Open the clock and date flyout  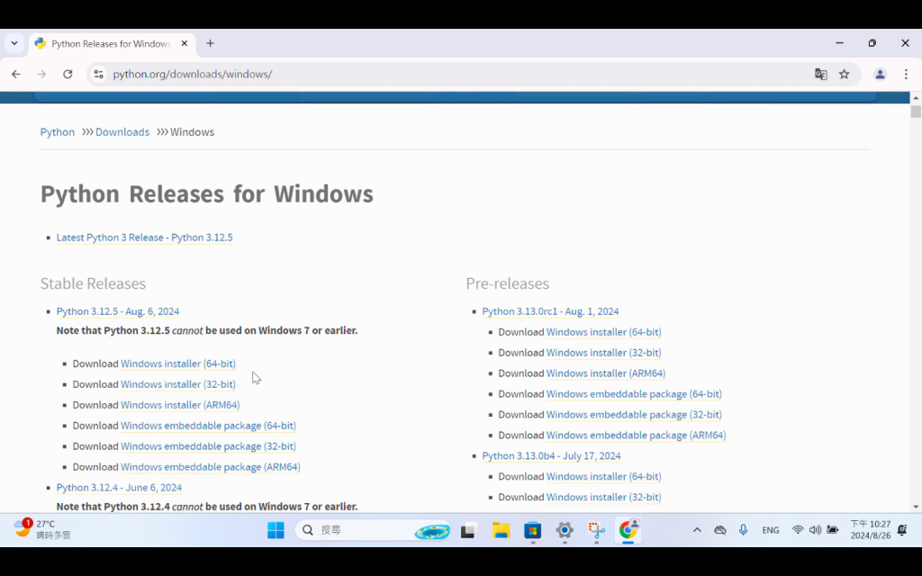871,530
